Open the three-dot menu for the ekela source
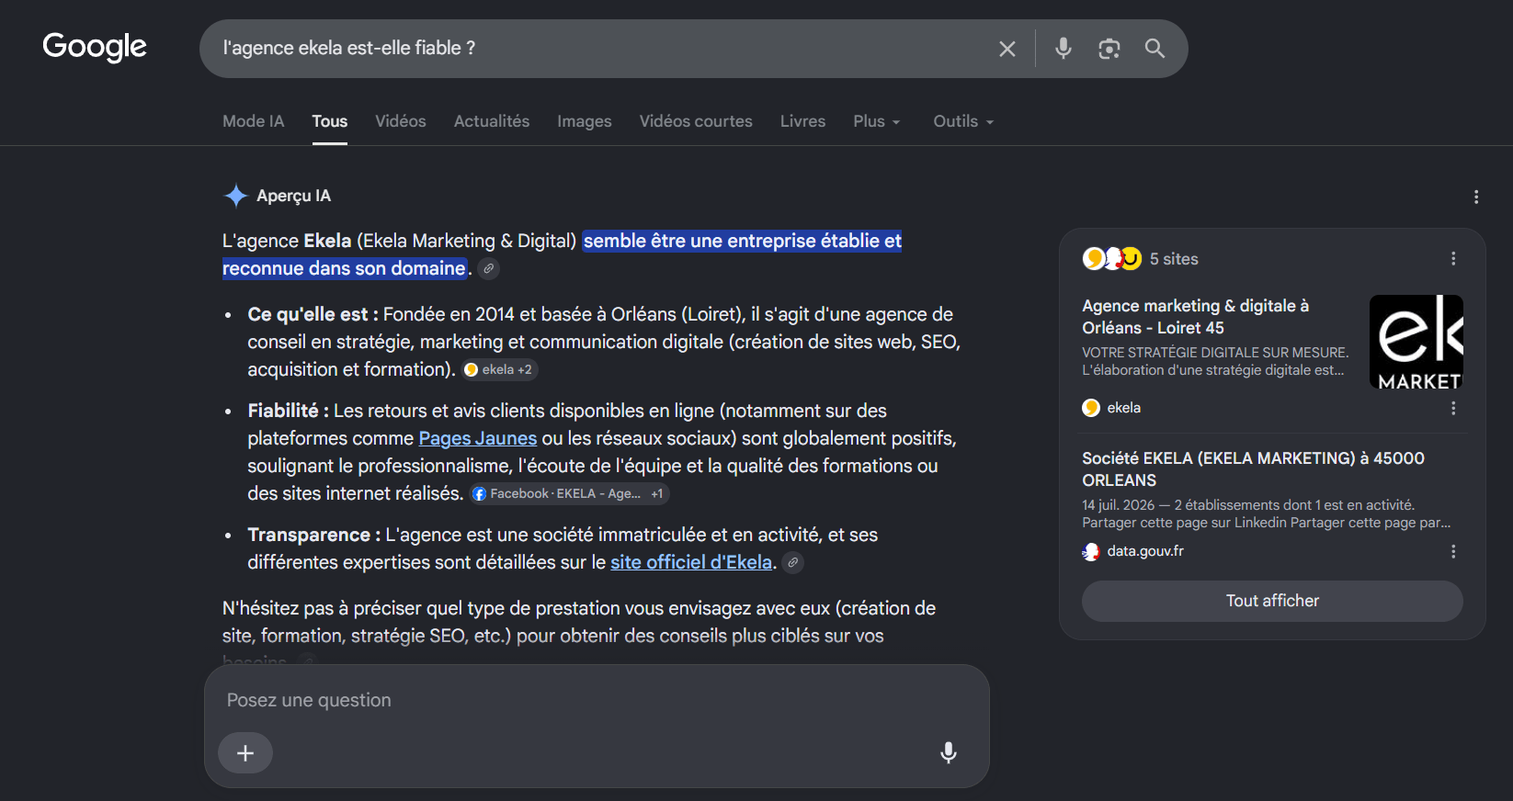Screen dimensions: 1513x801 click(x=1453, y=408)
